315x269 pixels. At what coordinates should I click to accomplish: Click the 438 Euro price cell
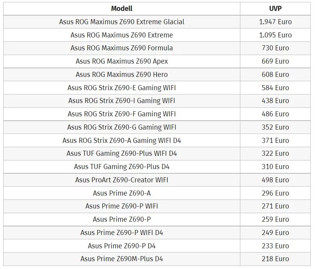(x=275, y=101)
